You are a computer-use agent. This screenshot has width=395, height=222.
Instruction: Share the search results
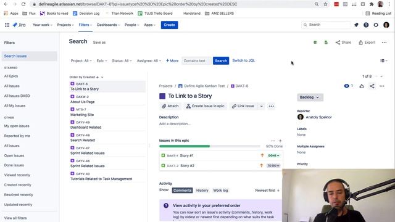[x=343, y=43]
